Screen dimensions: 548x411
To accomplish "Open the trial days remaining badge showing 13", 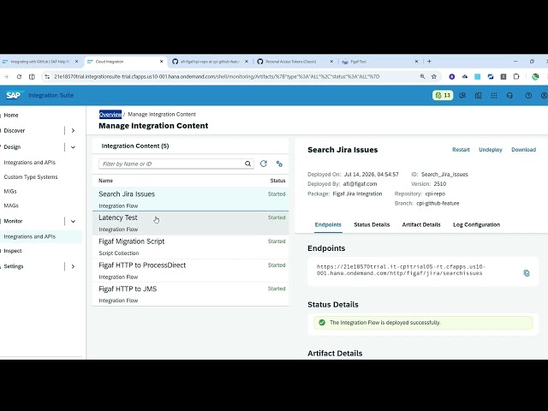I will (443, 95).
